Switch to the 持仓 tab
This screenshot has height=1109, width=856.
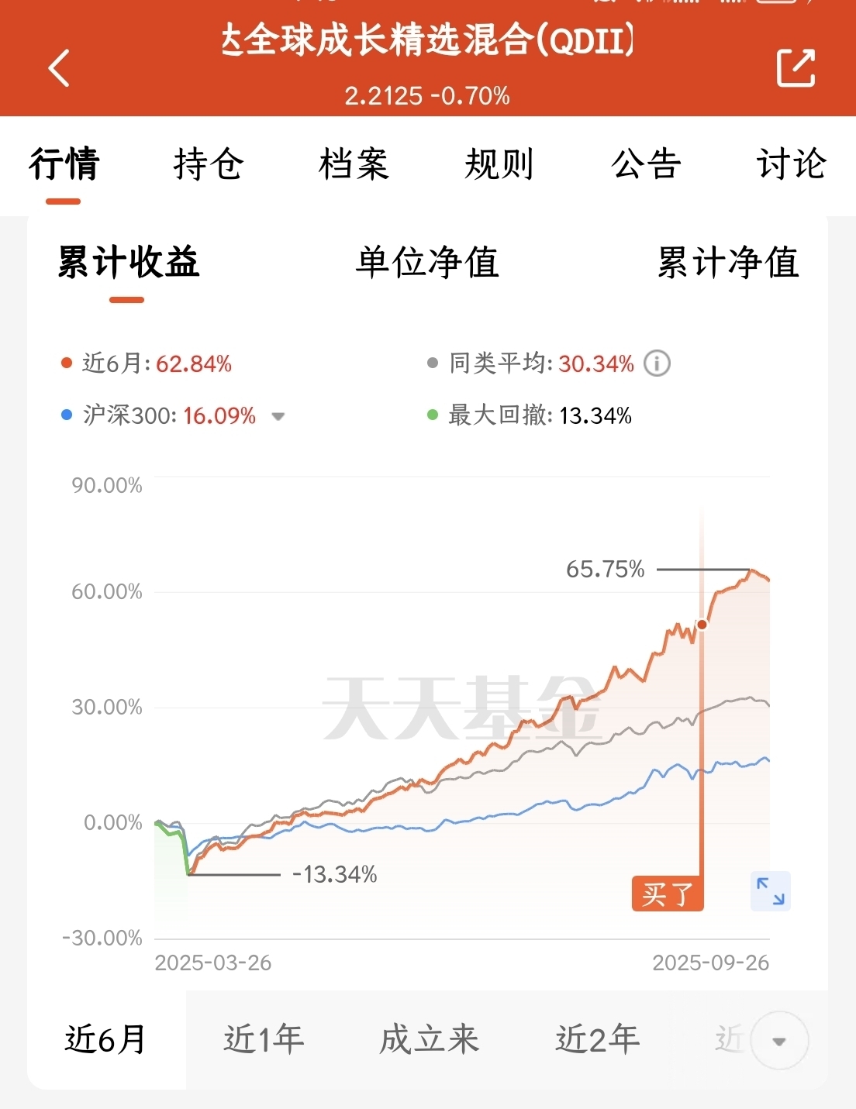click(x=209, y=164)
